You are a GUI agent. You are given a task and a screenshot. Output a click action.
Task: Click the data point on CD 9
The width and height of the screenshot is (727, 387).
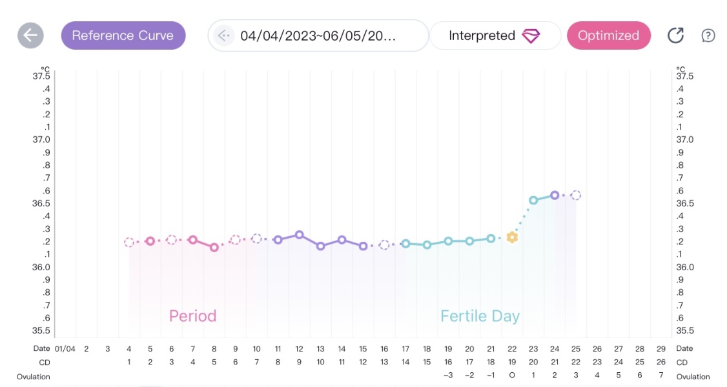(x=299, y=235)
